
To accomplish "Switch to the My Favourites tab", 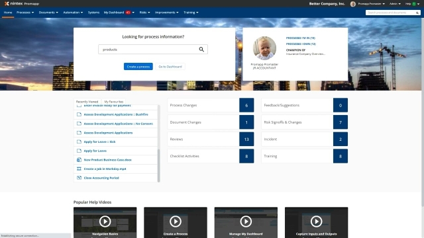I will [x=113, y=101].
